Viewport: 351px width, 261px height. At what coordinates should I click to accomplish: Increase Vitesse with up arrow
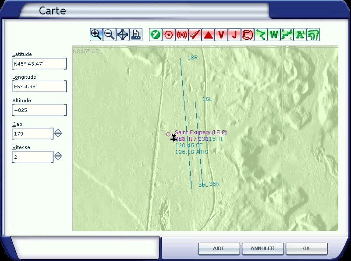tap(58, 154)
